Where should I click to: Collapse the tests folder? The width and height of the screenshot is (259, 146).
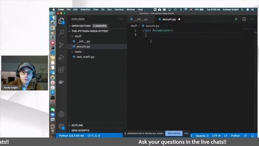pyautogui.click(x=78, y=52)
